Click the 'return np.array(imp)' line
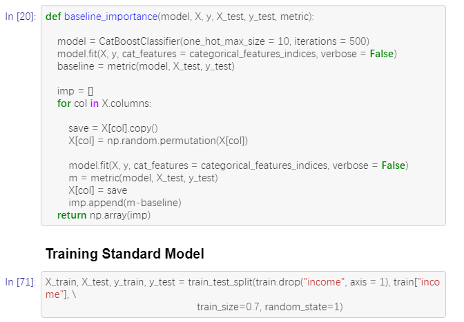 point(104,215)
